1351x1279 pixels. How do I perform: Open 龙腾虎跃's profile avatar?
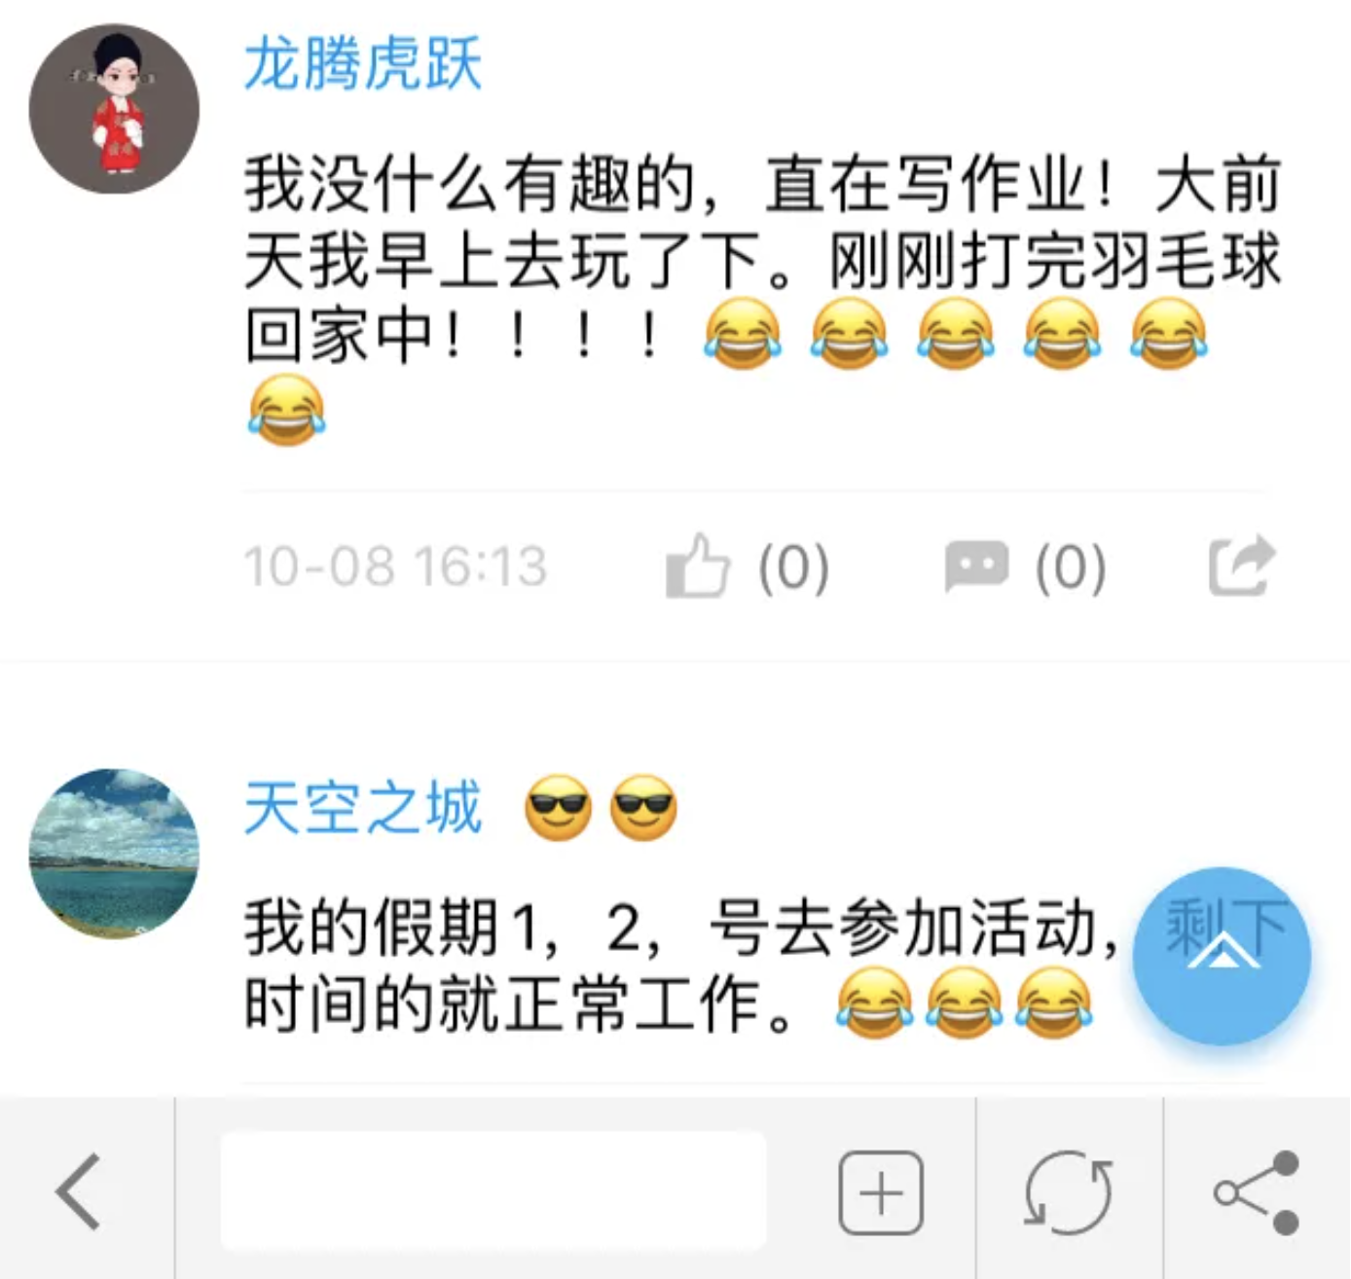tap(114, 109)
